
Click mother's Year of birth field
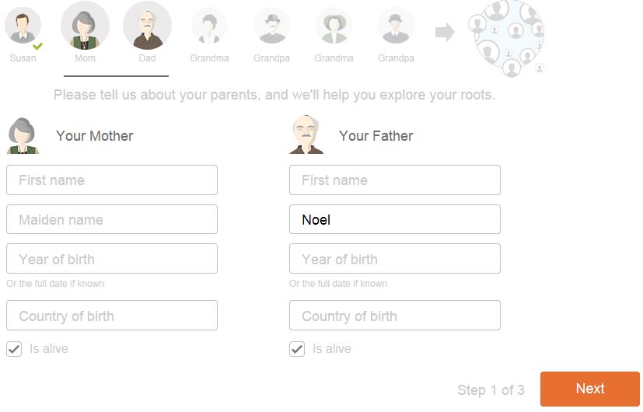(x=112, y=260)
